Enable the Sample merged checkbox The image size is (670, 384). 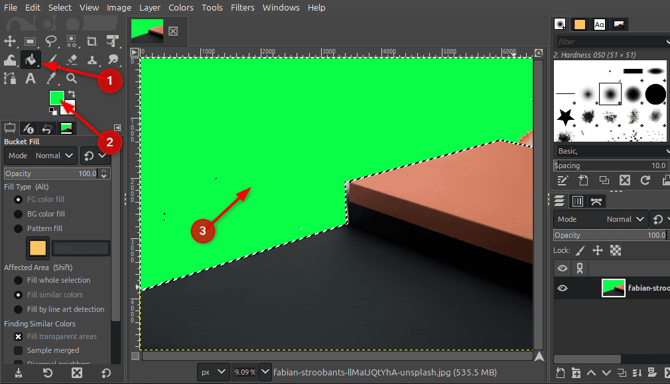[x=18, y=351]
